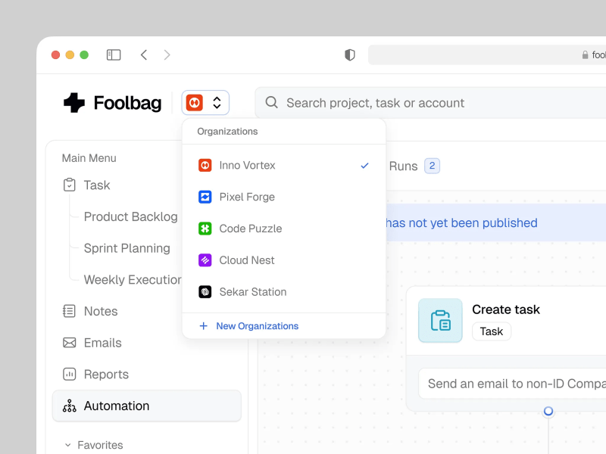The image size is (606, 454).
Task: Toggle the browser sidebar panel icon
Action: 114,54
